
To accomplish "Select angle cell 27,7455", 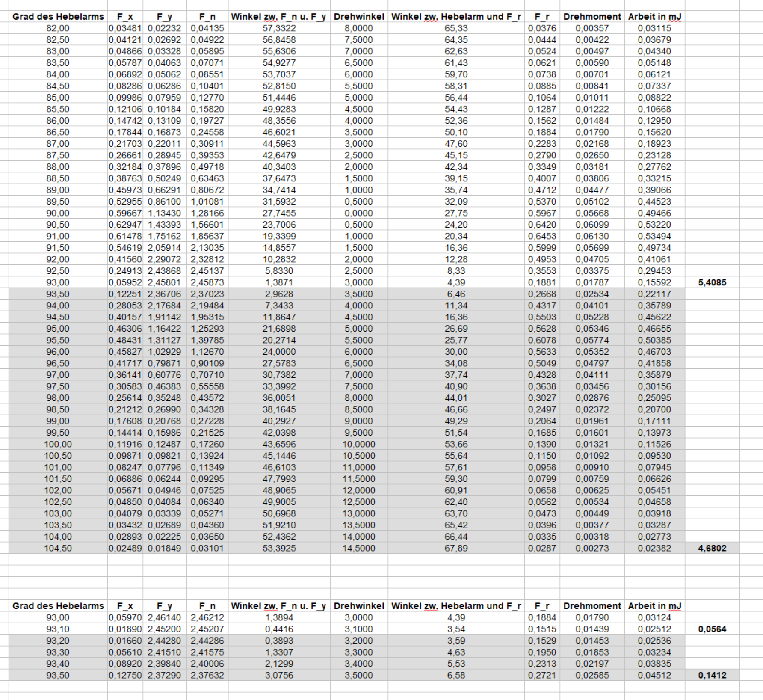I will click(279, 213).
